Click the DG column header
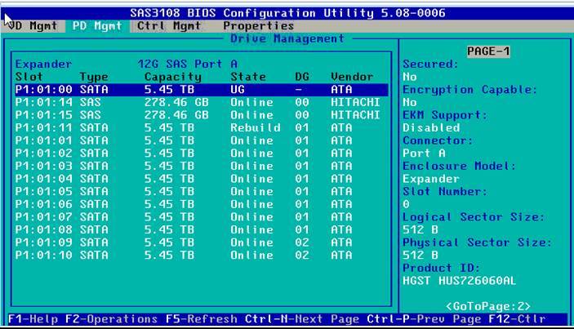574x329 pixels. pos(302,77)
